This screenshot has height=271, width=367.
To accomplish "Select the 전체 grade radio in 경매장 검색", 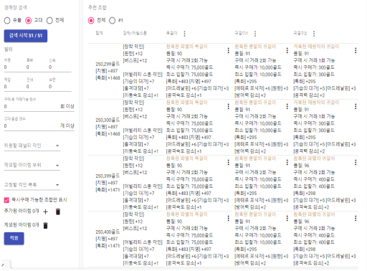I will [49, 21].
